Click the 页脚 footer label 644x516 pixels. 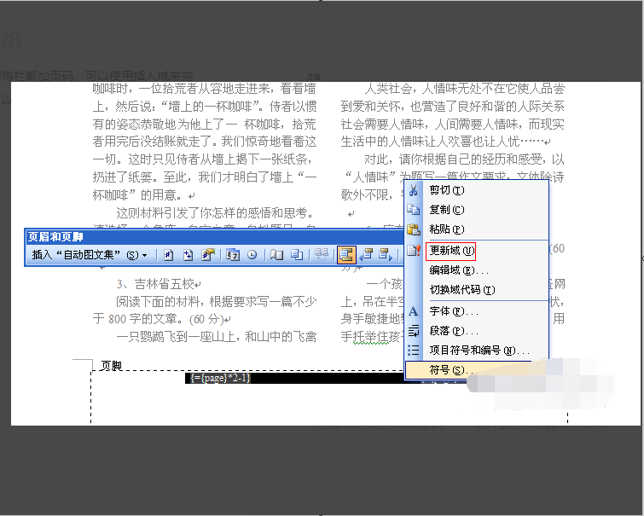click(111, 366)
